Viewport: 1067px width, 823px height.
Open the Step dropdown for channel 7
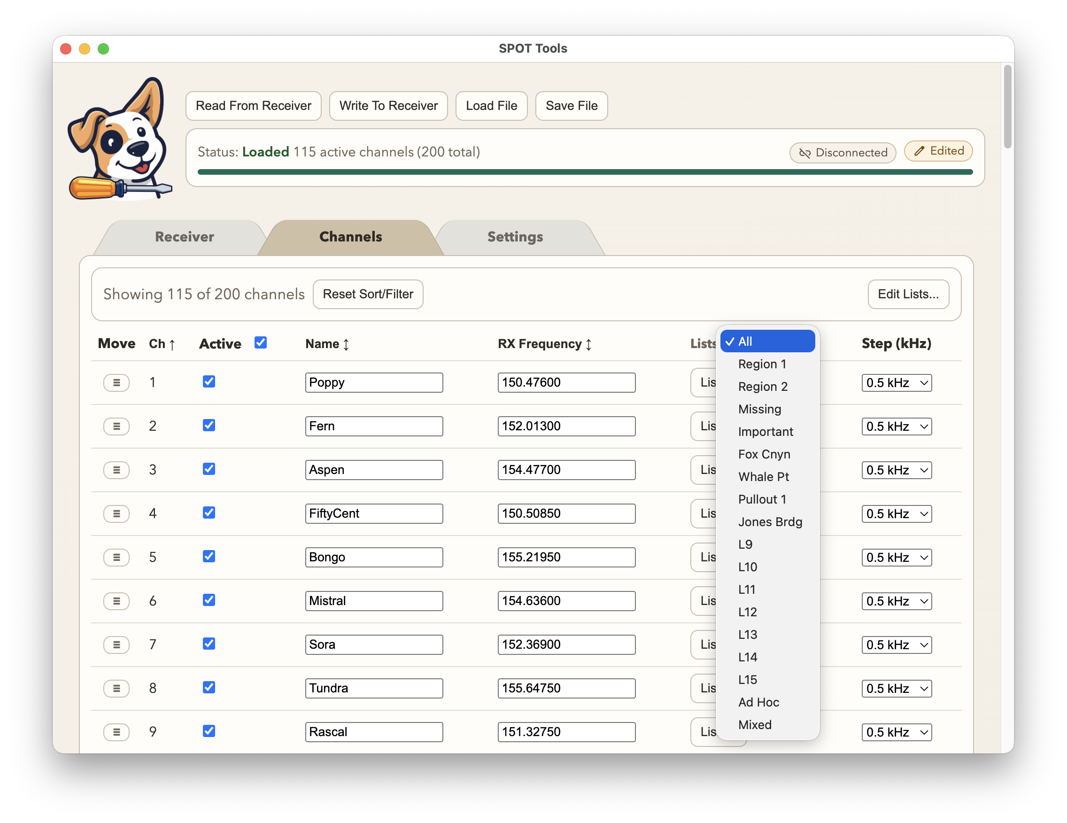[896, 644]
